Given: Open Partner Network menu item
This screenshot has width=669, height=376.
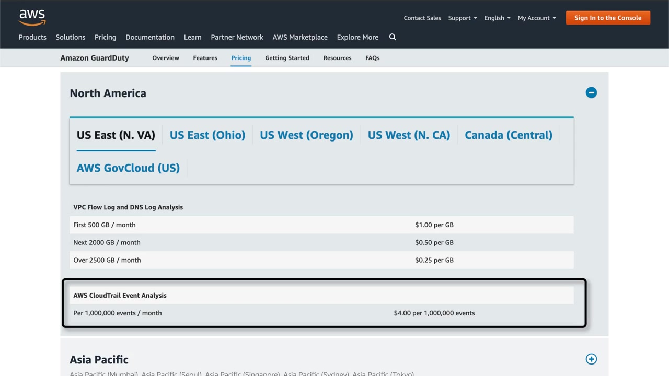Looking at the screenshot, I should (237, 37).
